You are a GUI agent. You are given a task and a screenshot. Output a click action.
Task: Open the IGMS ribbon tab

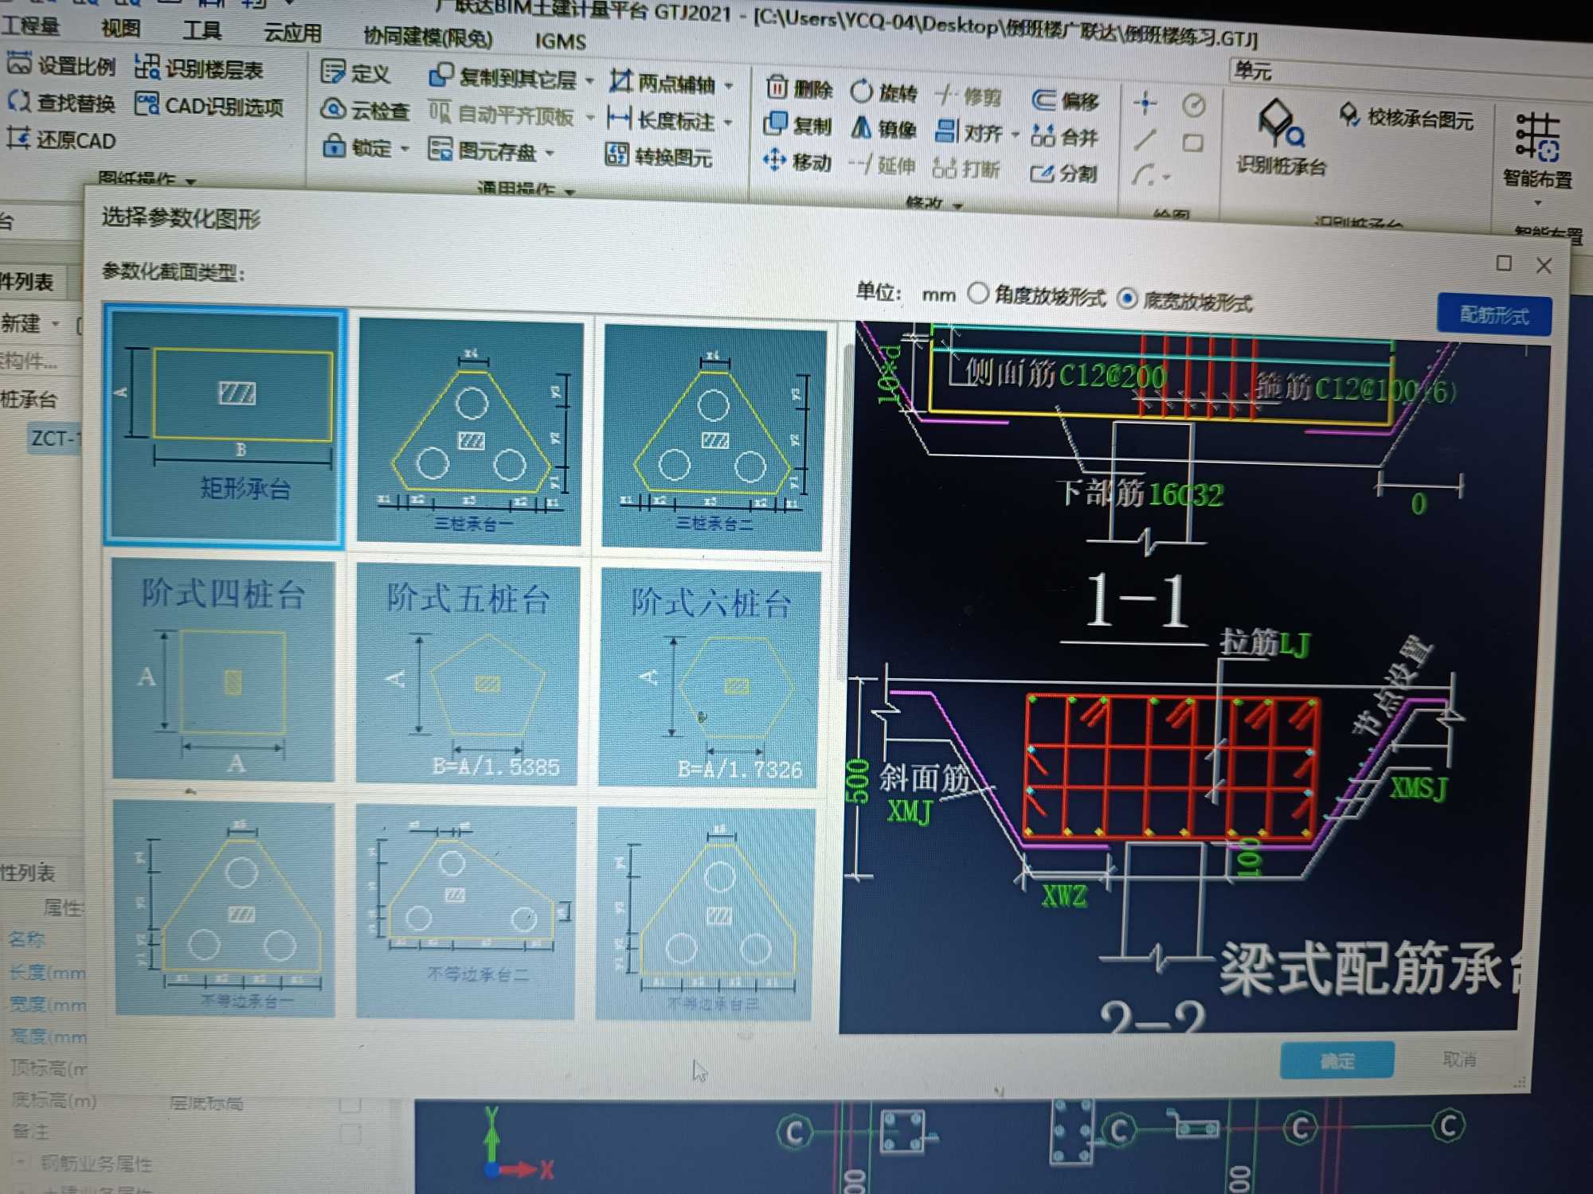pos(561,41)
